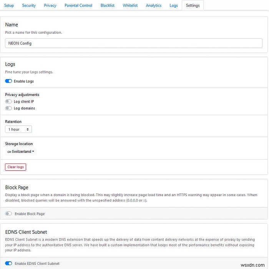Disable the EDNS Client Subnet switch

pyautogui.click(x=8, y=264)
